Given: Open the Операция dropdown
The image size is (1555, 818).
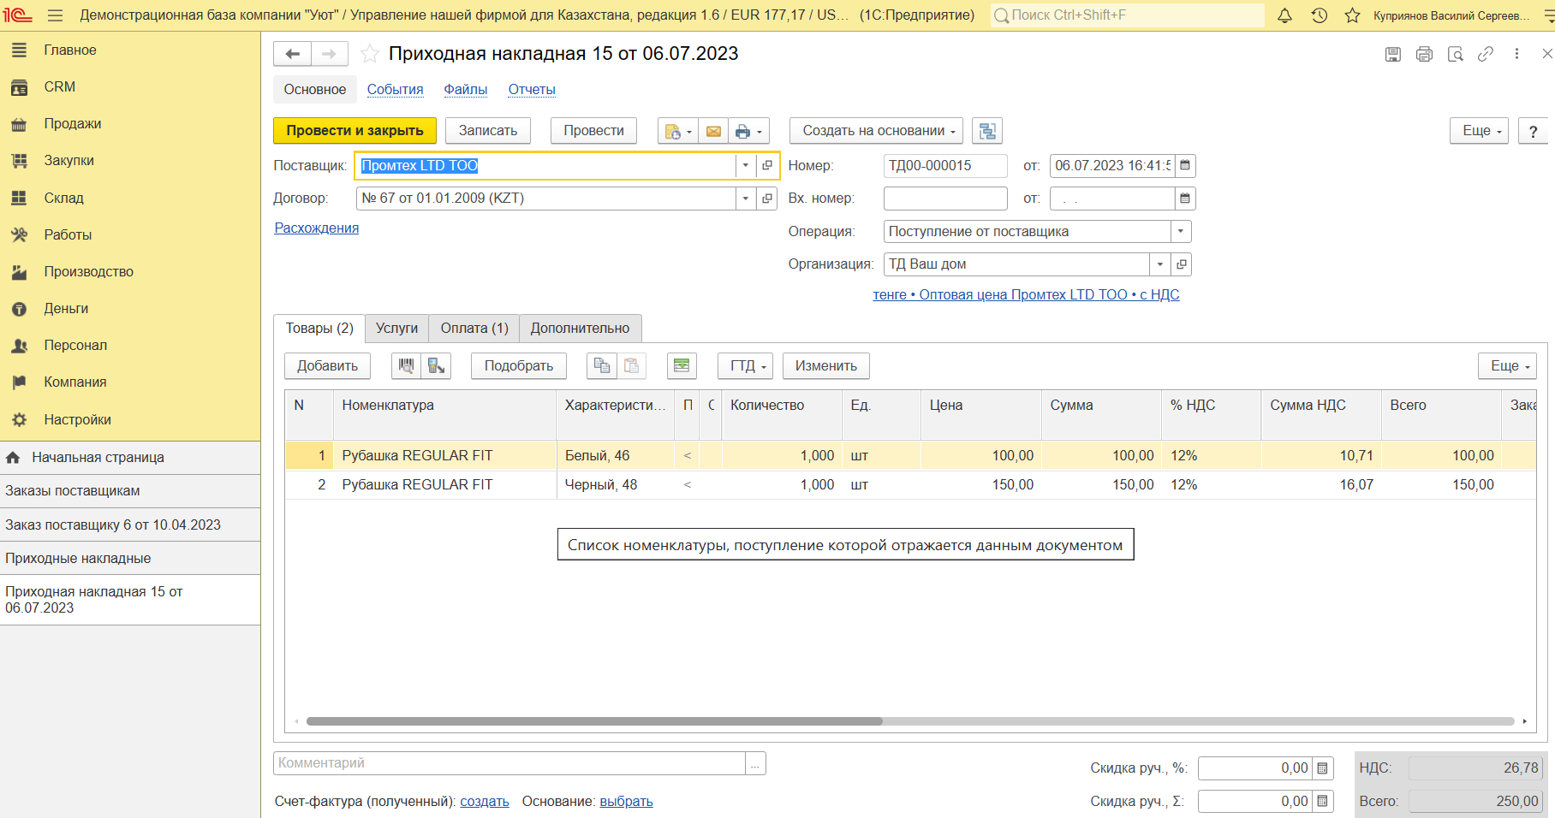Looking at the screenshot, I should pos(1181,232).
